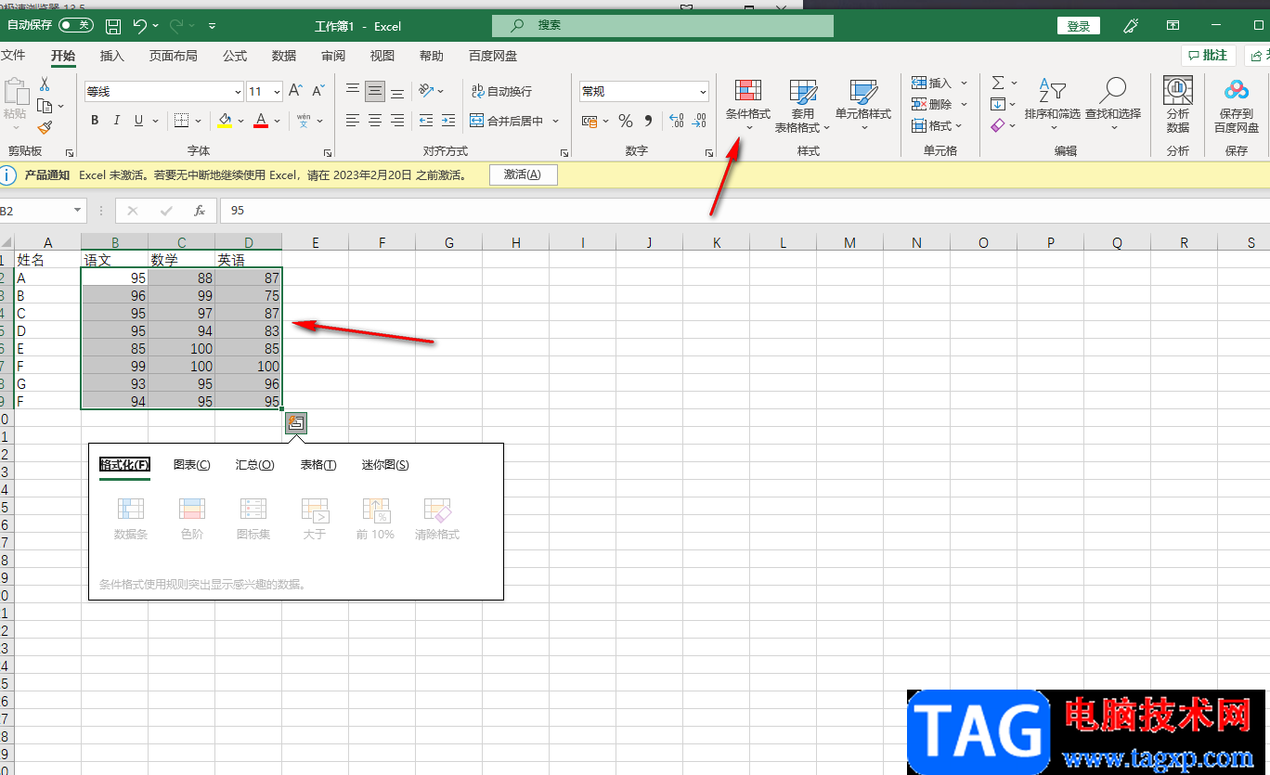Open the Name Box dropdown arrow

pos(77,211)
